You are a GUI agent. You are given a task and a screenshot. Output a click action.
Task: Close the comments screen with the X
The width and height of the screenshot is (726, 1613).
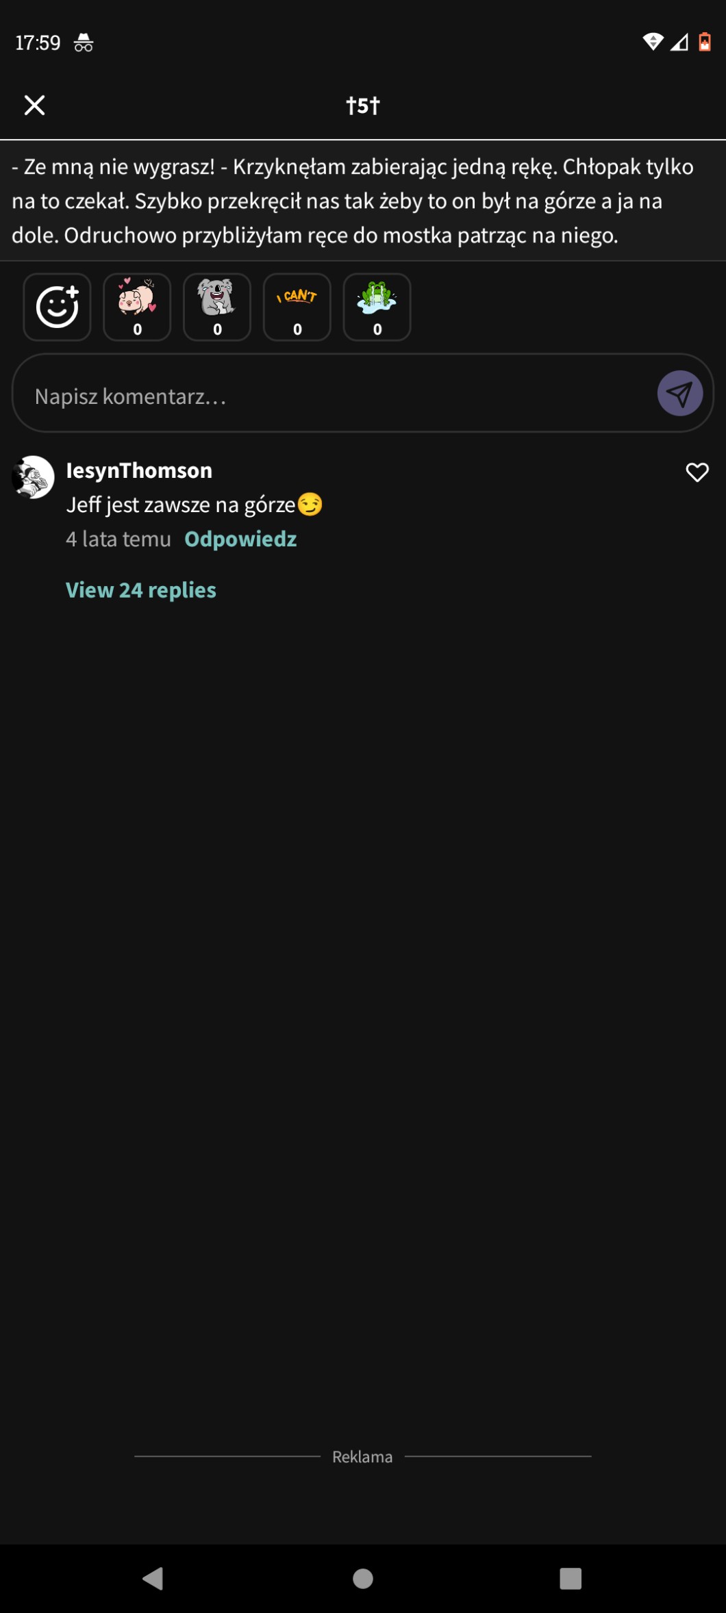pos(34,105)
